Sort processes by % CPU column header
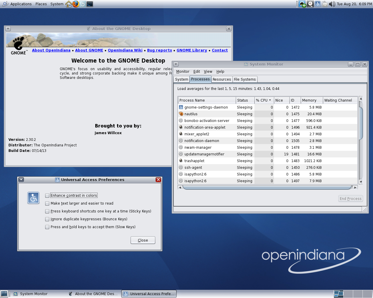 point(264,100)
